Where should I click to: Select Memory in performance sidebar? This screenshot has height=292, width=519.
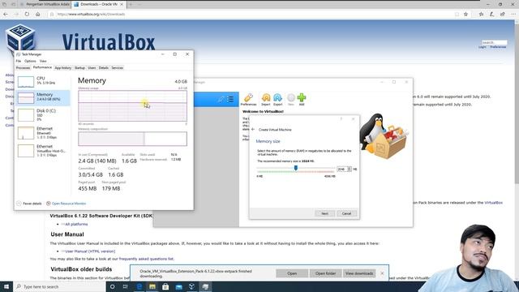43,97
